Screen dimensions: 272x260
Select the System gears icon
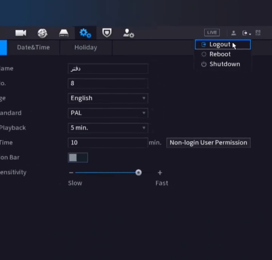click(x=85, y=33)
